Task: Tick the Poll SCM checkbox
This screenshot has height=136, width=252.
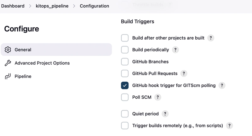Action: [125, 97]
